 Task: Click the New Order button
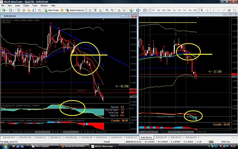tap(51, 10)
